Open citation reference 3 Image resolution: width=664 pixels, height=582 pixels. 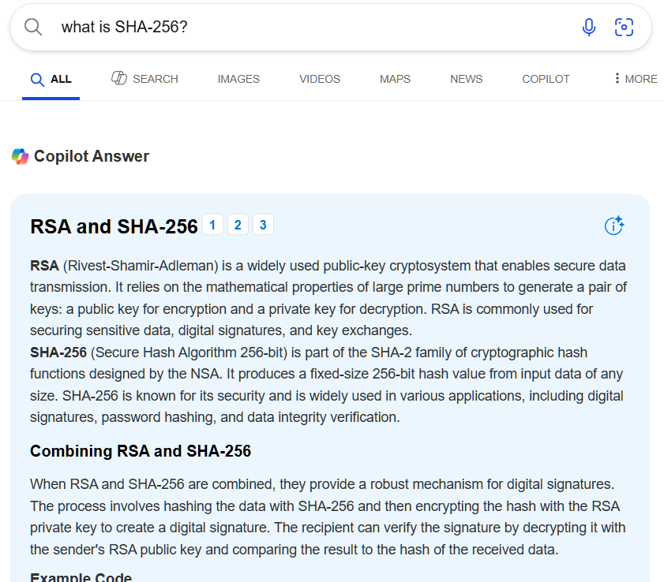(263, 225)
